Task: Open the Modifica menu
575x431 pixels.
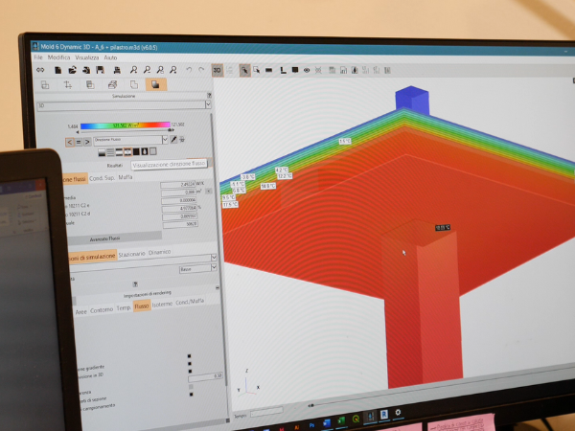Action: coord(58,57)
